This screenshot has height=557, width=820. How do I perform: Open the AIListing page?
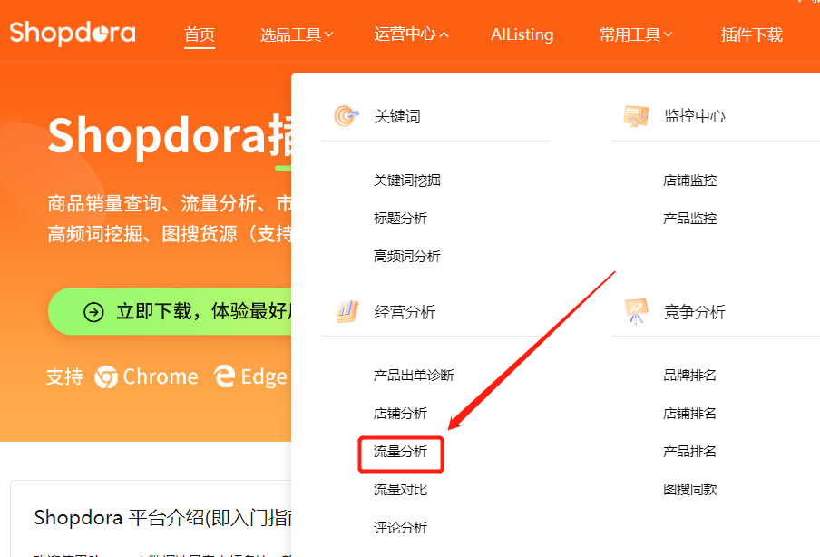click(522, 34)
